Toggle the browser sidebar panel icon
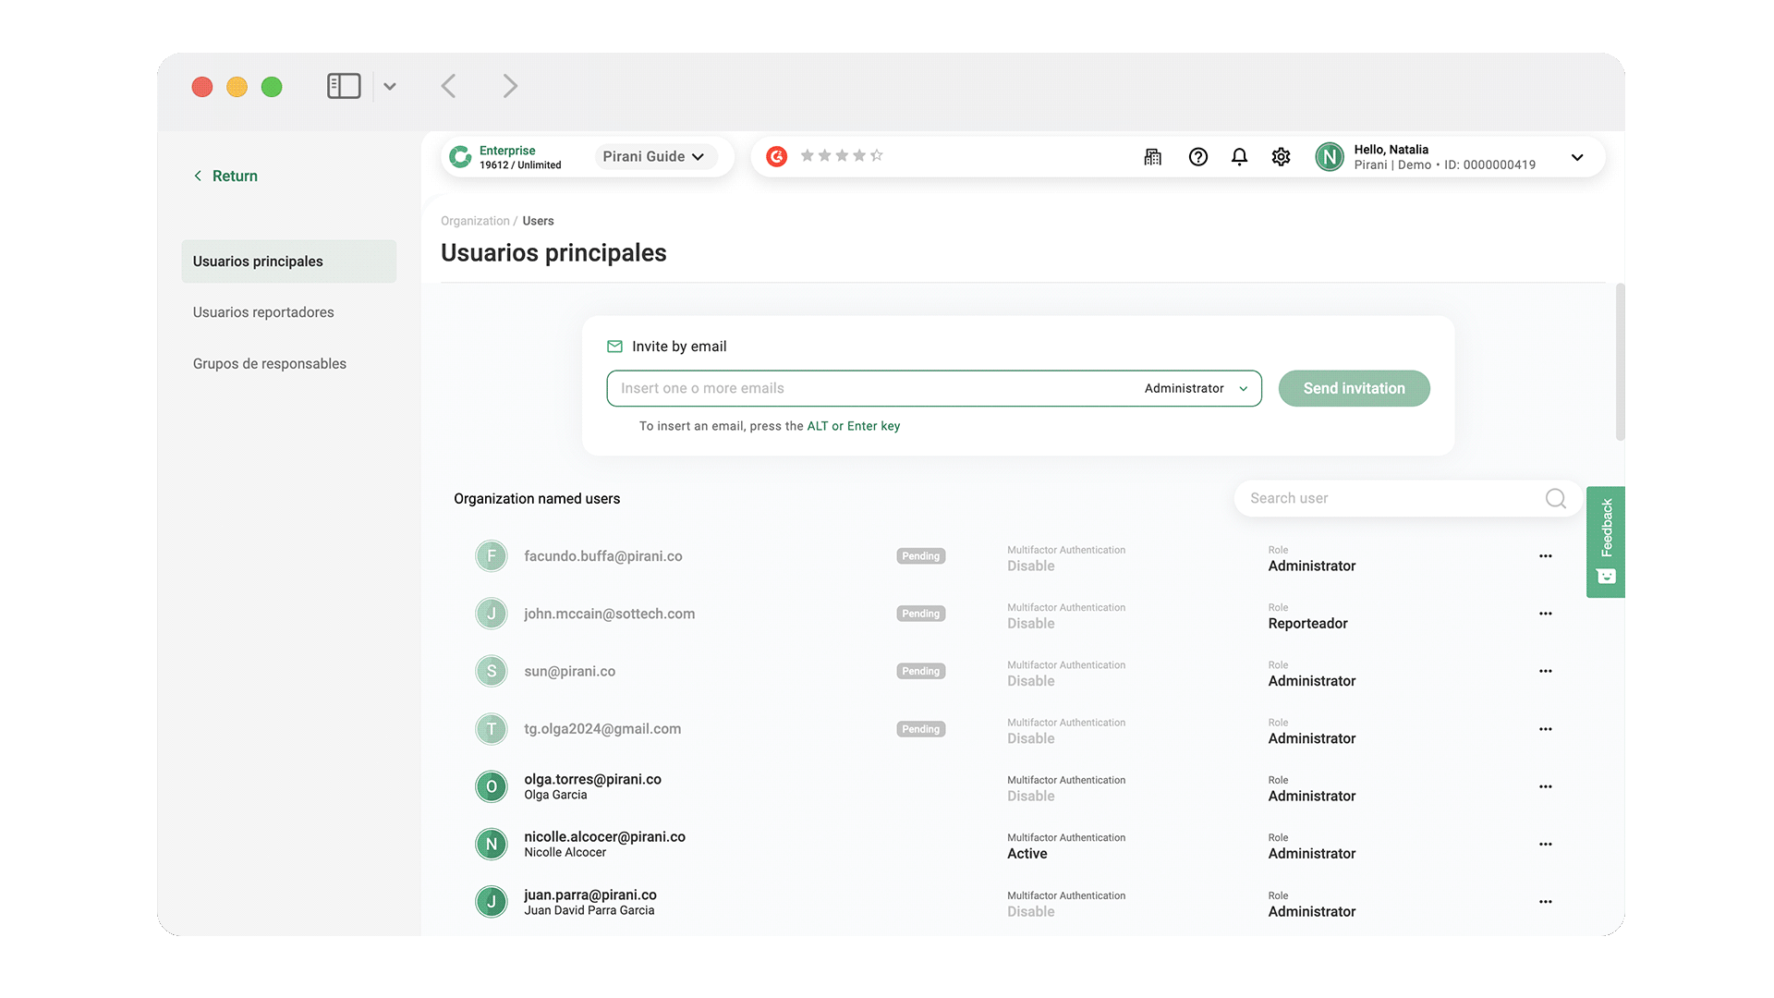The image size is (1774, 998). click(344, 86)
